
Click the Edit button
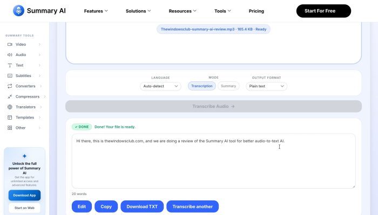pos(82,206)
